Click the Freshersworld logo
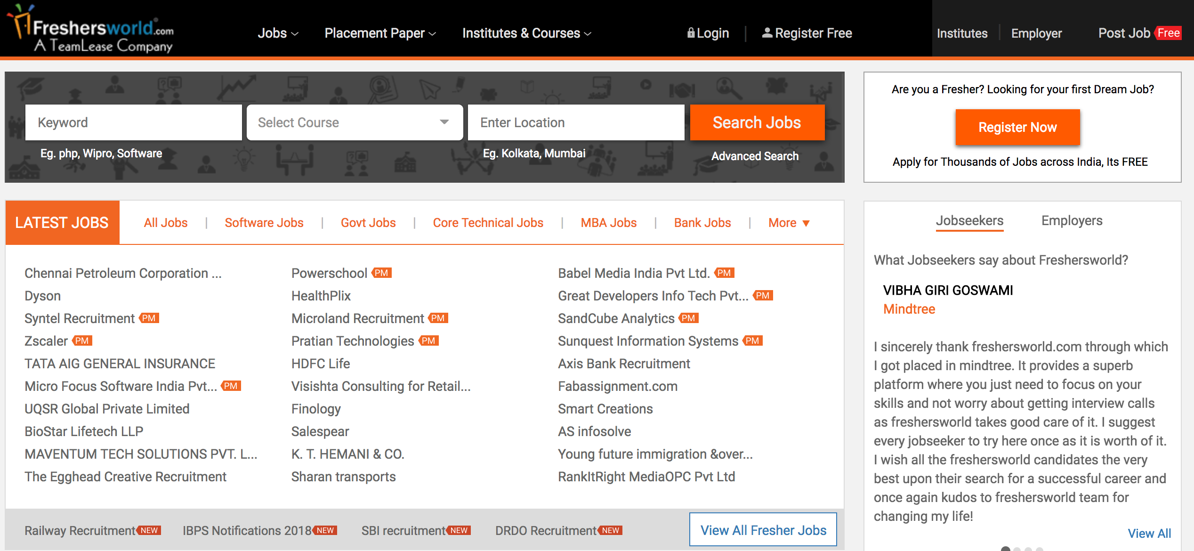 click(x=90, y=28)
